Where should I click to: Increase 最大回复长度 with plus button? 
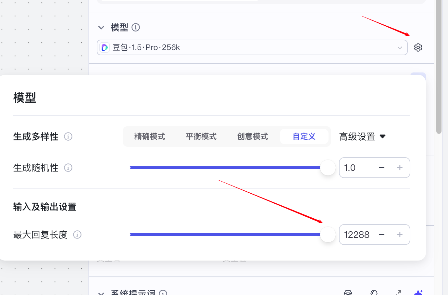pos(400,235)
